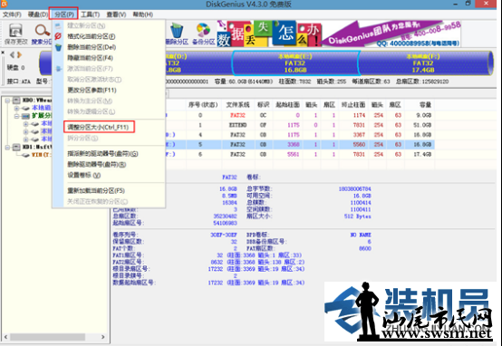The image size is (502, 346).
Task: Click the left panel horizontal scrollbar right arrow
Action: [102, 337]
